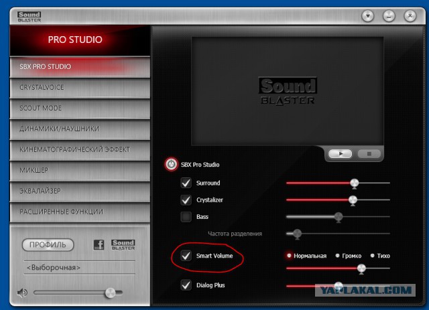This screenshot has height=310, width=429.
Task: Minimize the Sound Blaster window
Action: 389,16
